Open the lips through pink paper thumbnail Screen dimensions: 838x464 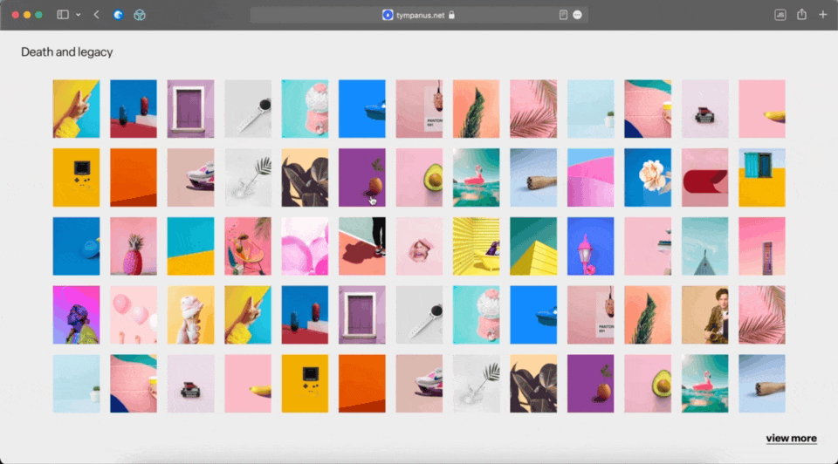pyautogui.click(x=419, y=246)
